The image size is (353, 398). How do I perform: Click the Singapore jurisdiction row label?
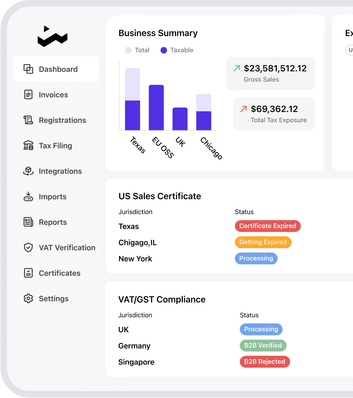136,362
